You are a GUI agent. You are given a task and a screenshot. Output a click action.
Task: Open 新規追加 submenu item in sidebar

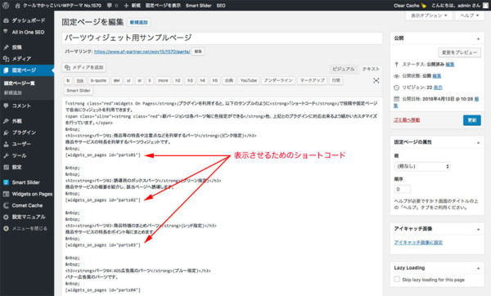coord(13,92)
